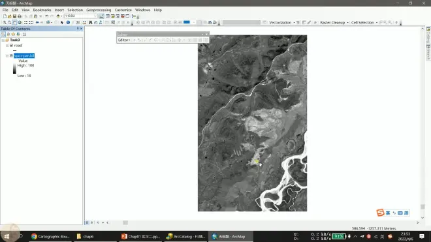Image resolution: width=431 pixels, height=242 pixels.
Task: Open the ModelBuilder window icon
Action: point(134,16)
